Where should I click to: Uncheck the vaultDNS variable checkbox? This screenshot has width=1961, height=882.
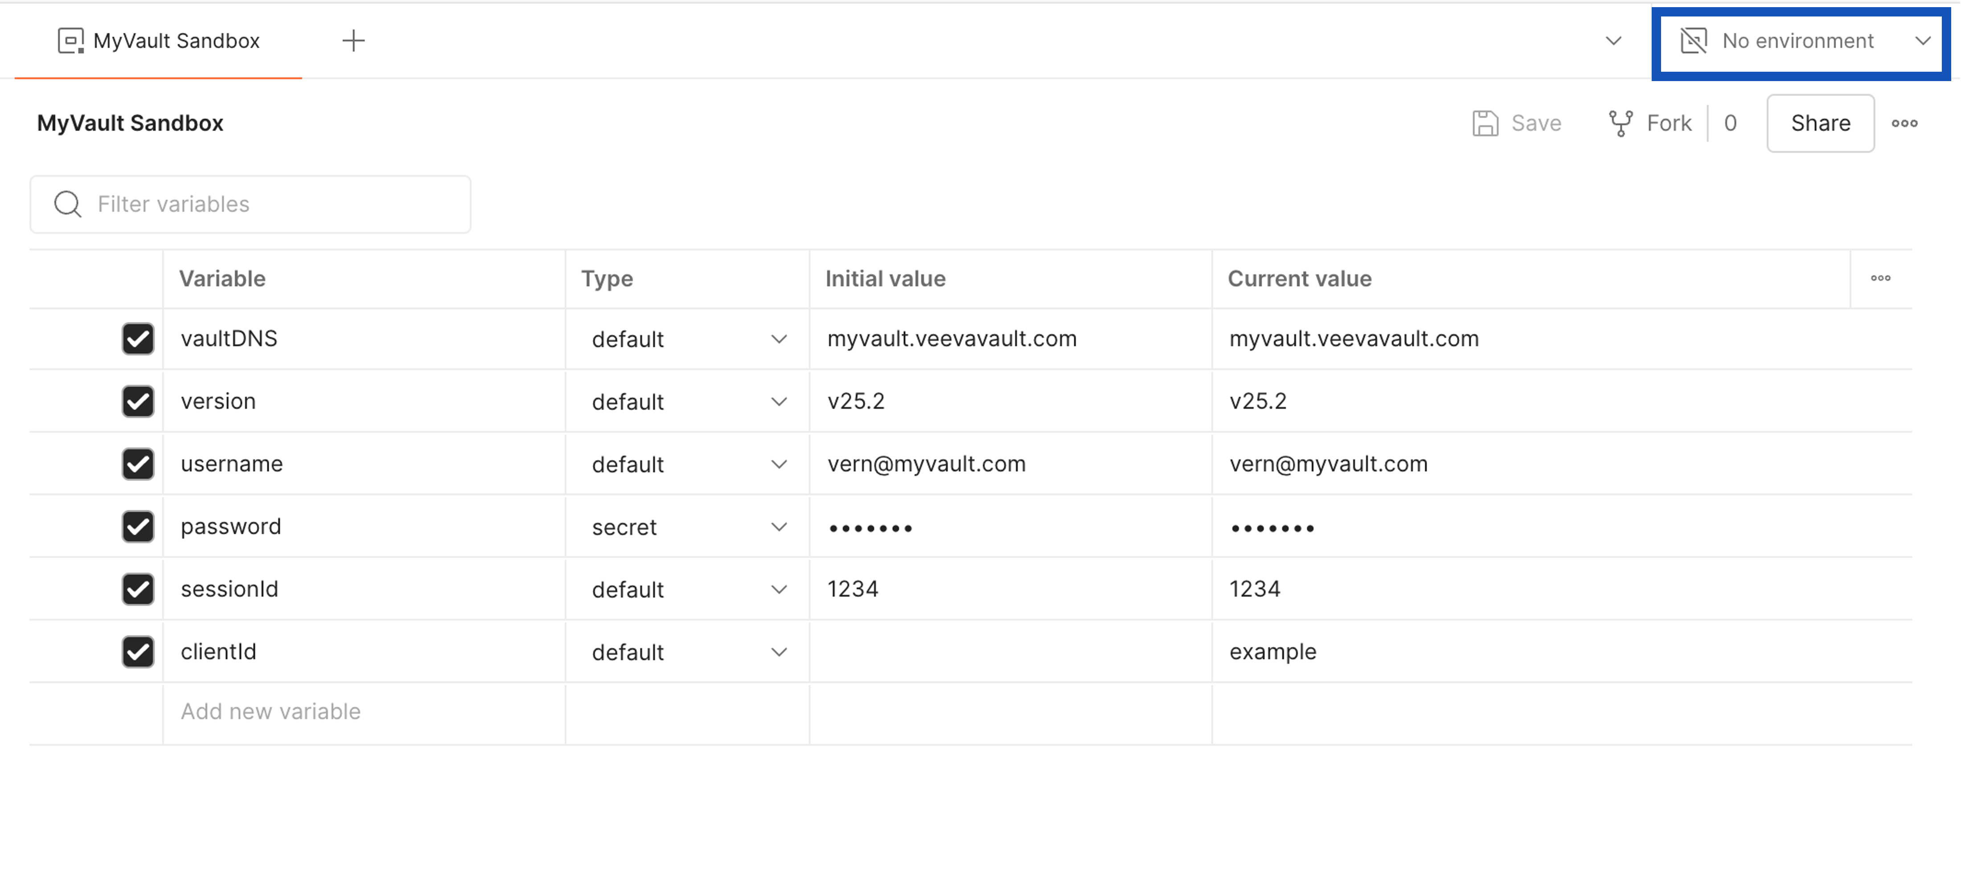[x=138, y=339]
